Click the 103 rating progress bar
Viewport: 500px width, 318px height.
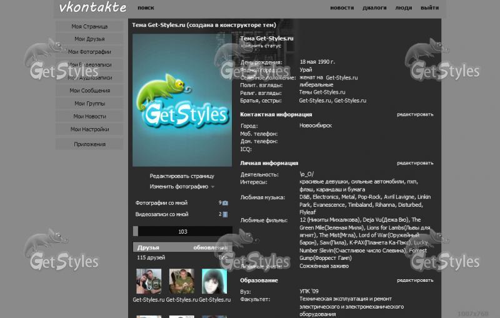click(x=182, y=231)
